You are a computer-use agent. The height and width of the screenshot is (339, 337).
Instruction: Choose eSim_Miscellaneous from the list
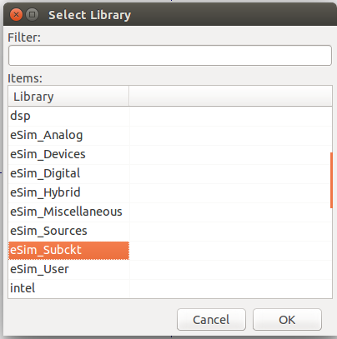click(68, 212)
